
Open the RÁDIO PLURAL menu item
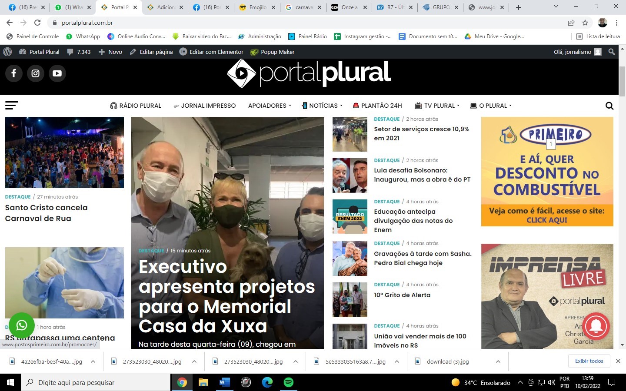pos(136,106)
